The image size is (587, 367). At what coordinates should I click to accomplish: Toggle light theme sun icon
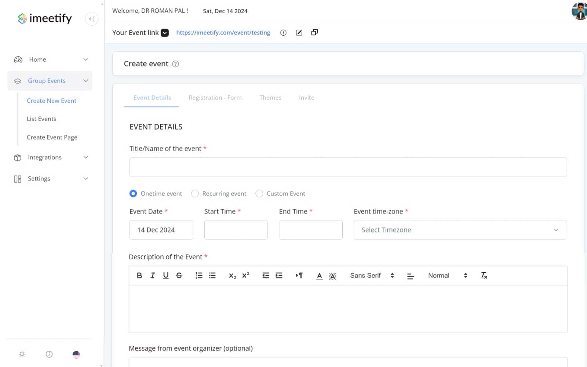[x=22, y=354]
